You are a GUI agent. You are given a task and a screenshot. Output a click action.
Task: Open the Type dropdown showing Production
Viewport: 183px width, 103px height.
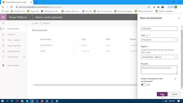tap(159, 40)
